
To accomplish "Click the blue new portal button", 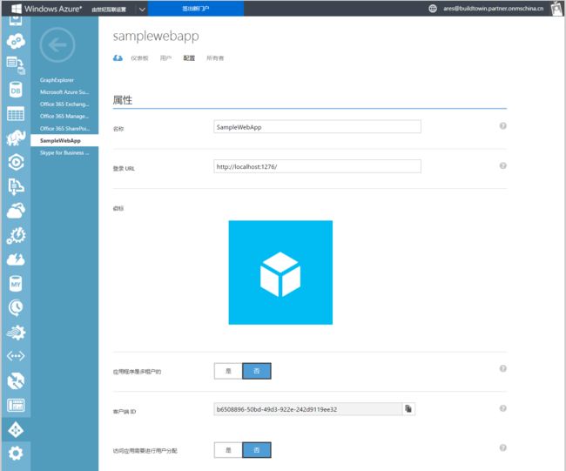I will [x=196, y=9].
